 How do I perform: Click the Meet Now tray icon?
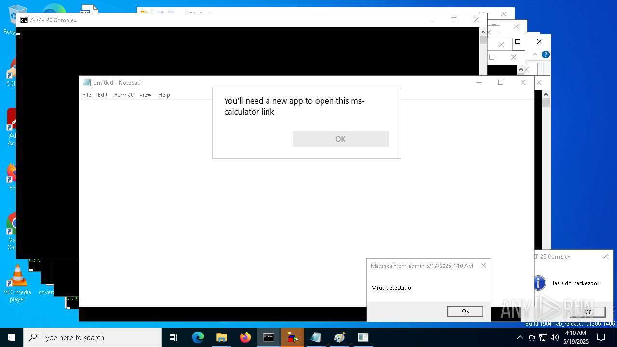[x=532, y=337]
